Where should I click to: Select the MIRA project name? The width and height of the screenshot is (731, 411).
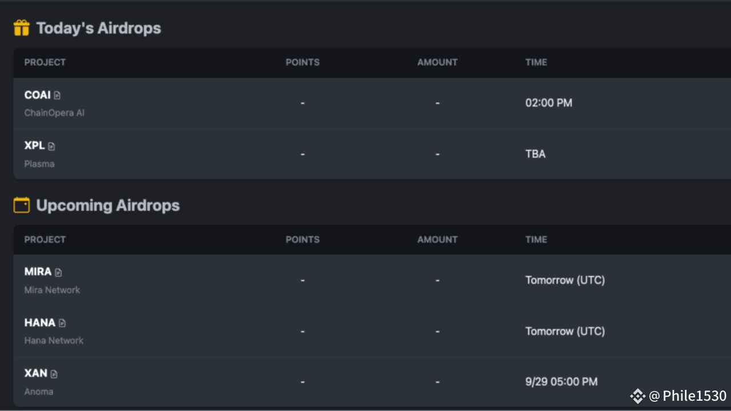pyautogui.click(x=38, y=272)
